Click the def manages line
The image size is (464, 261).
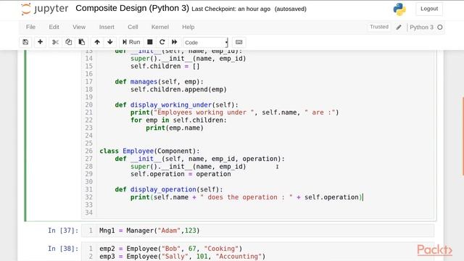[x=159, y=82]
